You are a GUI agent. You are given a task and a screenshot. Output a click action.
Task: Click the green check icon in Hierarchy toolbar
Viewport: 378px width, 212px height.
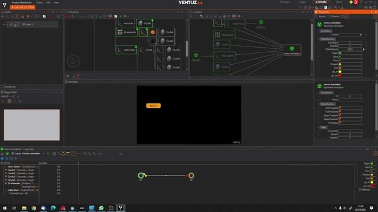(x=121, y=16)
